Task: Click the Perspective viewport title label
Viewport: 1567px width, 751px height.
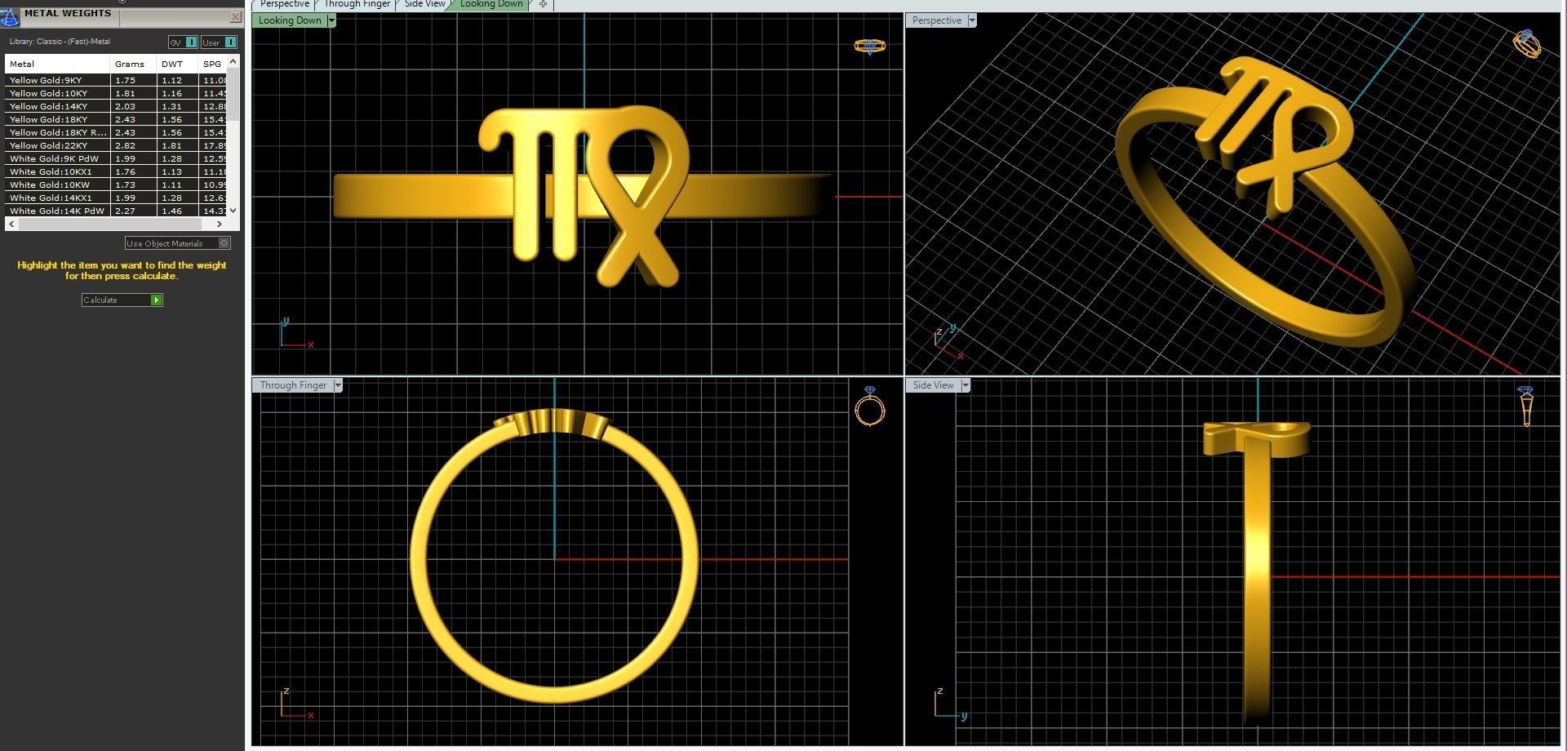Action: [937, 20]
